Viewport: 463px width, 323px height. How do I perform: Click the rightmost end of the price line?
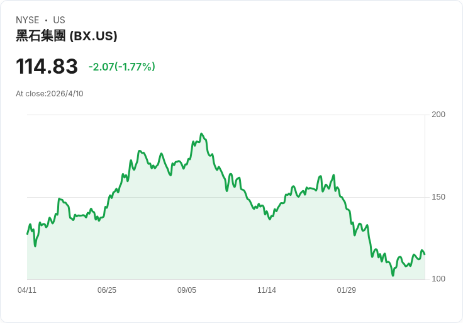[425, 254]
